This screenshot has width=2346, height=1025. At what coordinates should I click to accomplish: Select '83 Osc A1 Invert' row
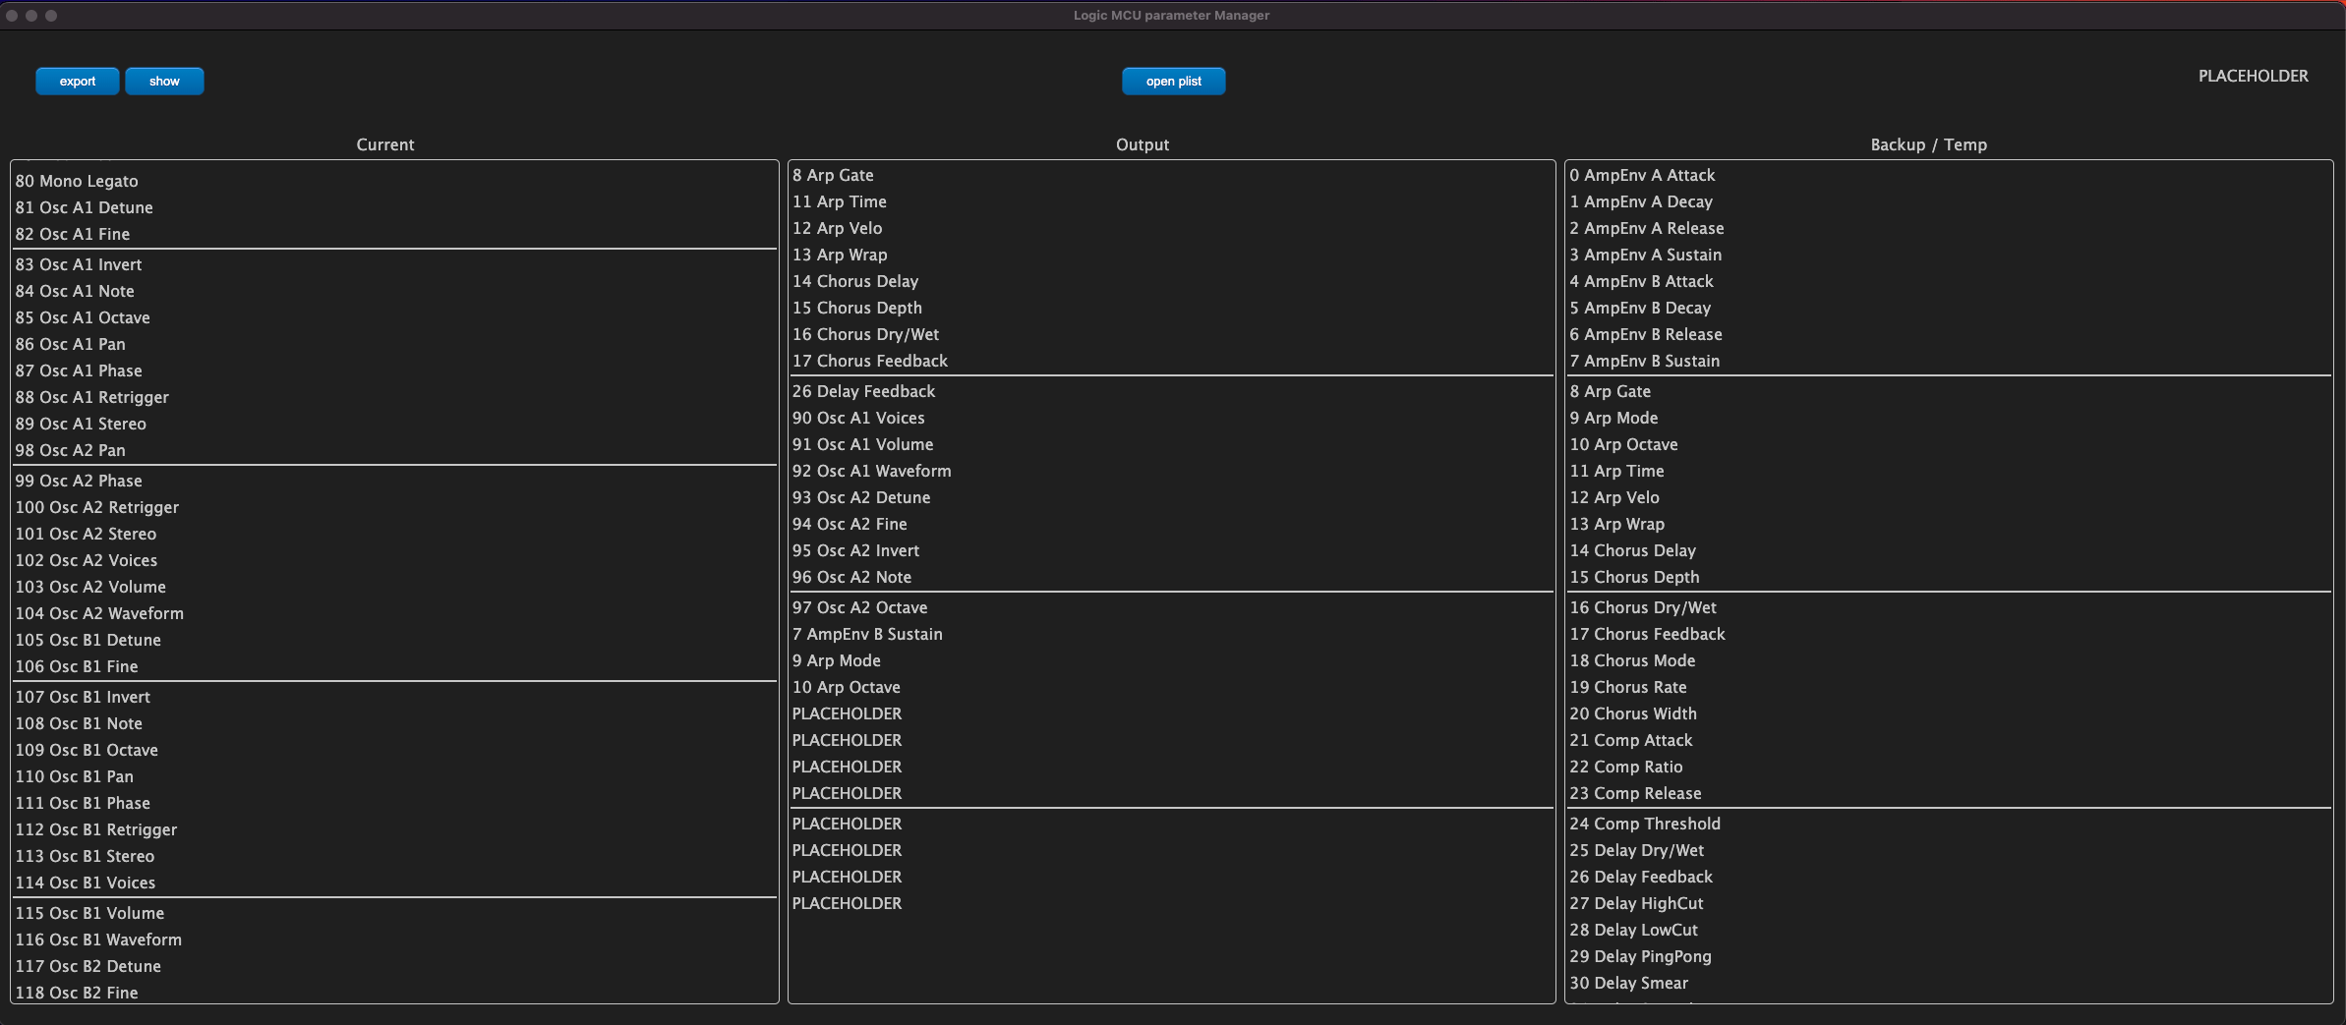tap(394, 264)
